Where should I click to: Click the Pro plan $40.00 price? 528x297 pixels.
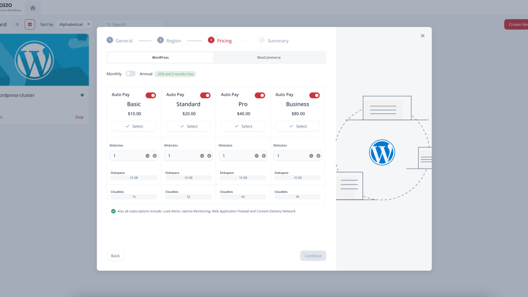(243, 114)
